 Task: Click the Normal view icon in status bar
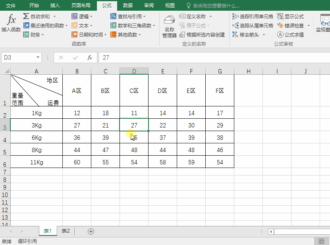(321, 241)
